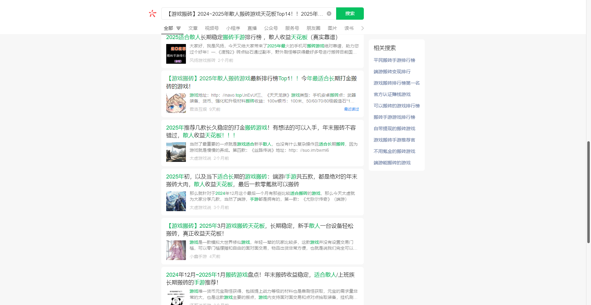This screenshot has width=591, height=305.
Task: Open the snowy warrior thumbnail
Action: (176, 201)
